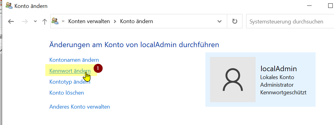Focus the Systemsteuerung durchsuchen search box
Viewport: 334px width, 125px height.
(288, 22)
